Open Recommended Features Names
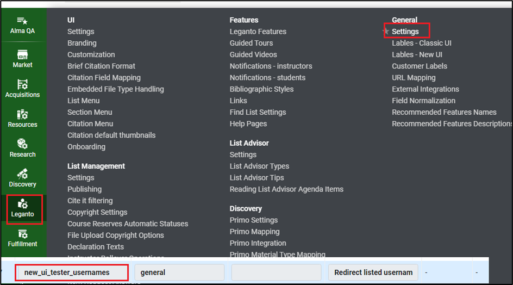 (444, 112)
